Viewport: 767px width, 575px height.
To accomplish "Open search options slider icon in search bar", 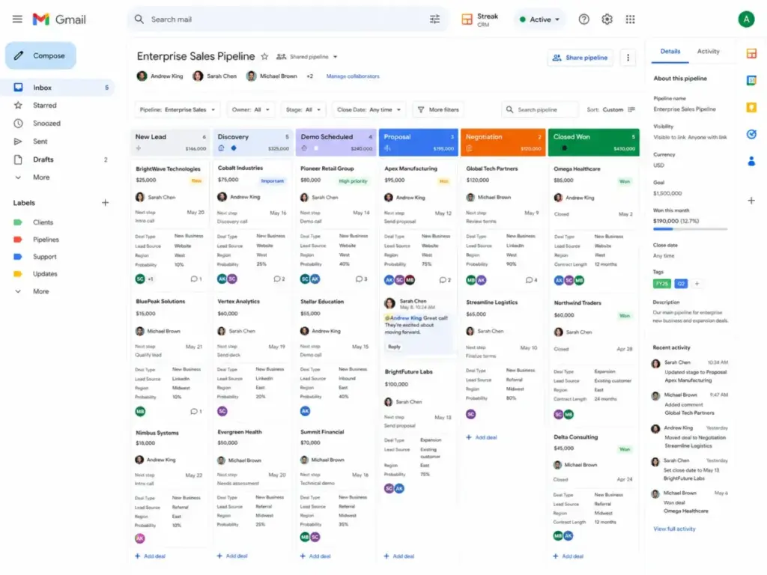I will click(434, 19).
